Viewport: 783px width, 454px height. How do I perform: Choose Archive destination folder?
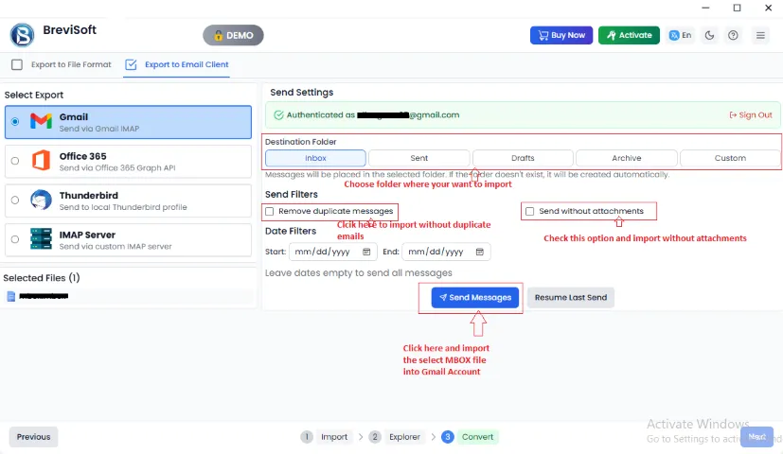(627, 158)
